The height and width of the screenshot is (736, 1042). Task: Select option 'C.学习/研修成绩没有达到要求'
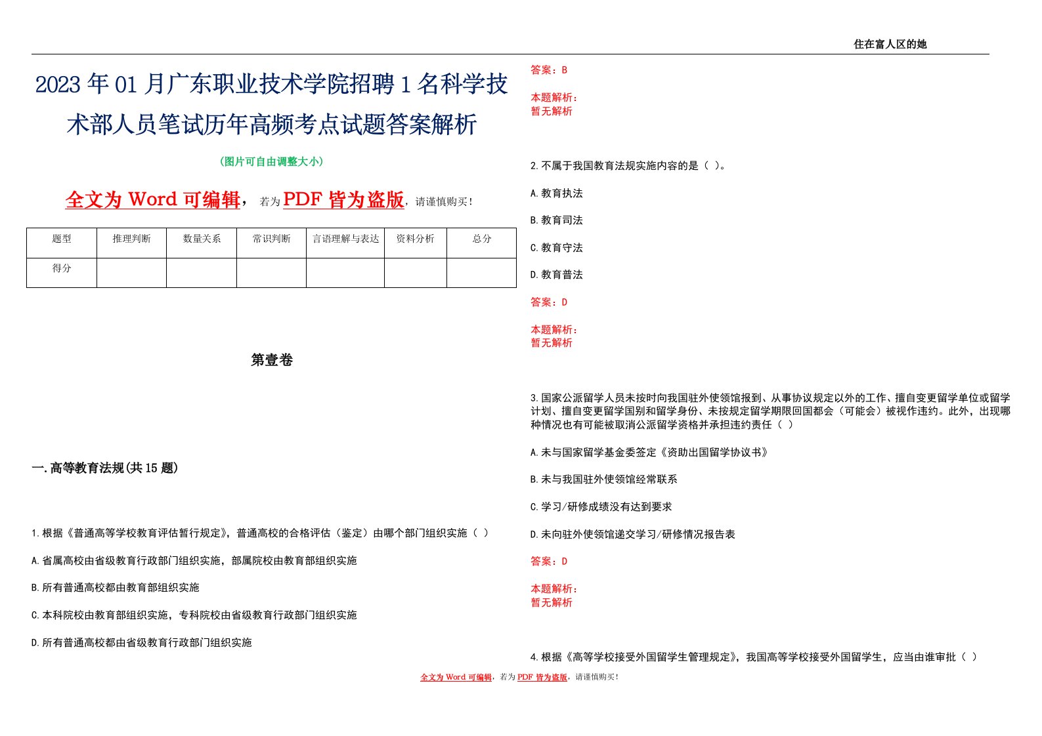601,507
